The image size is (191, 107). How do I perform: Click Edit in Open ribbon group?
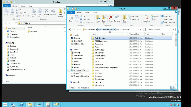tap(154, 19)
